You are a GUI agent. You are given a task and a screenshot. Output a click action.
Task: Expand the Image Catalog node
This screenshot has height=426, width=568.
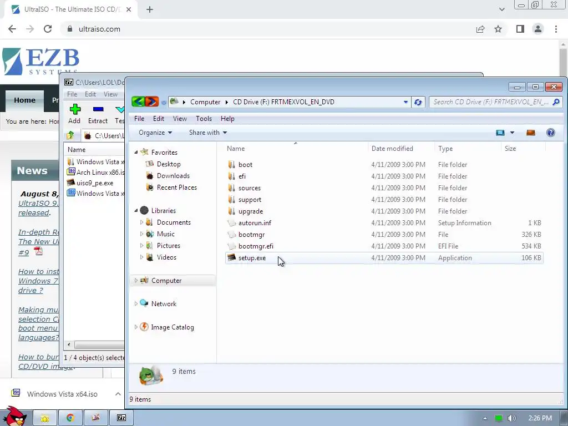coord(136,327)
